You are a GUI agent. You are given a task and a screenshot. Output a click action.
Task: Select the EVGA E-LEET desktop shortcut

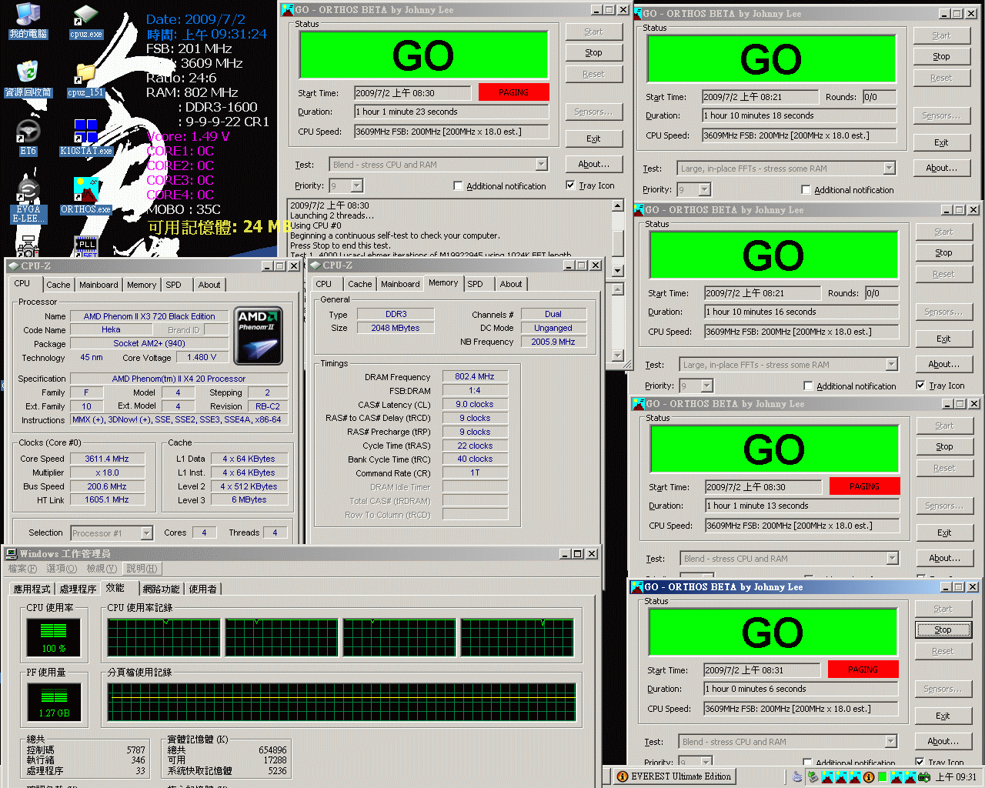(x=28, y=200)
